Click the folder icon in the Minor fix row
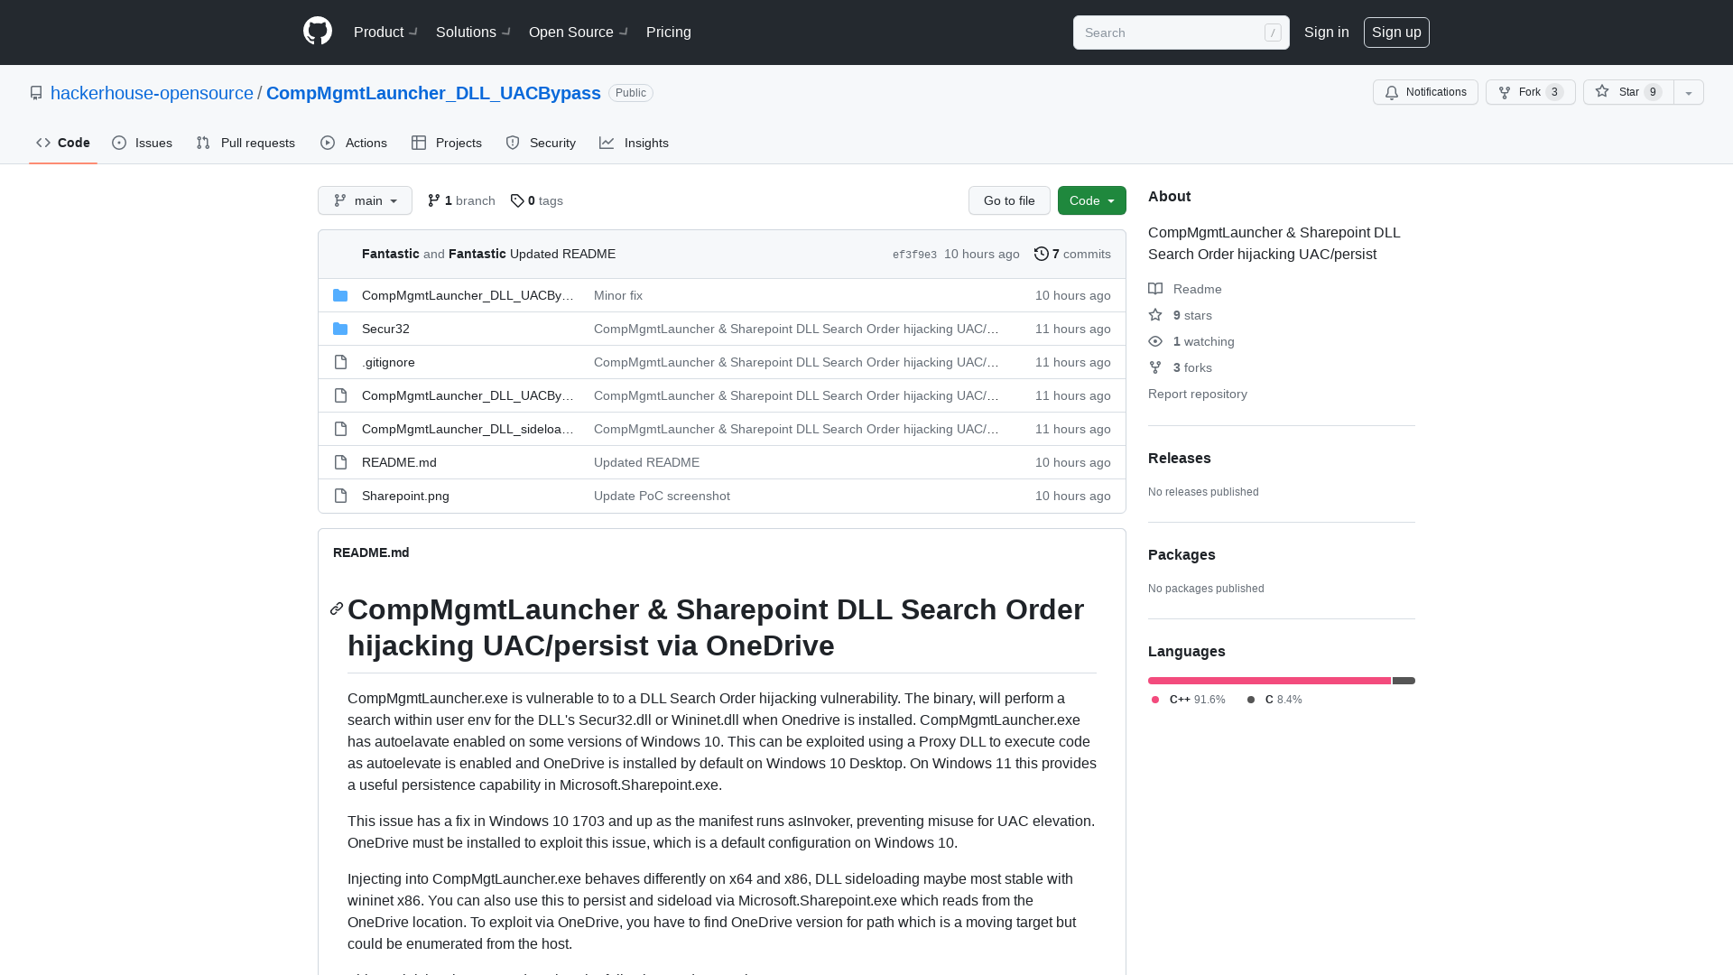This screenshot has width=1733, height=975. tap(340, 295)
